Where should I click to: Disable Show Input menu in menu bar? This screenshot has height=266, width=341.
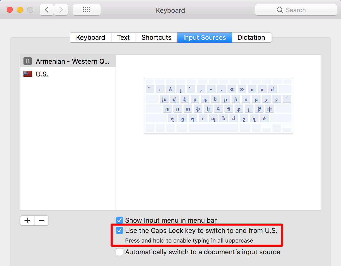coord(119,220)
